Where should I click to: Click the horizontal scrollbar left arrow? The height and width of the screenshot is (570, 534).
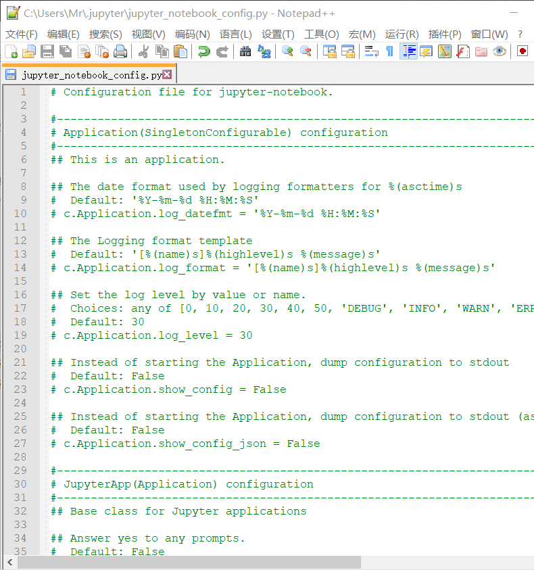[x=10, y=562]
